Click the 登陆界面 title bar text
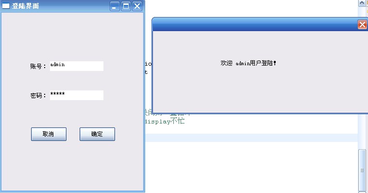 (x=25, y=6)
